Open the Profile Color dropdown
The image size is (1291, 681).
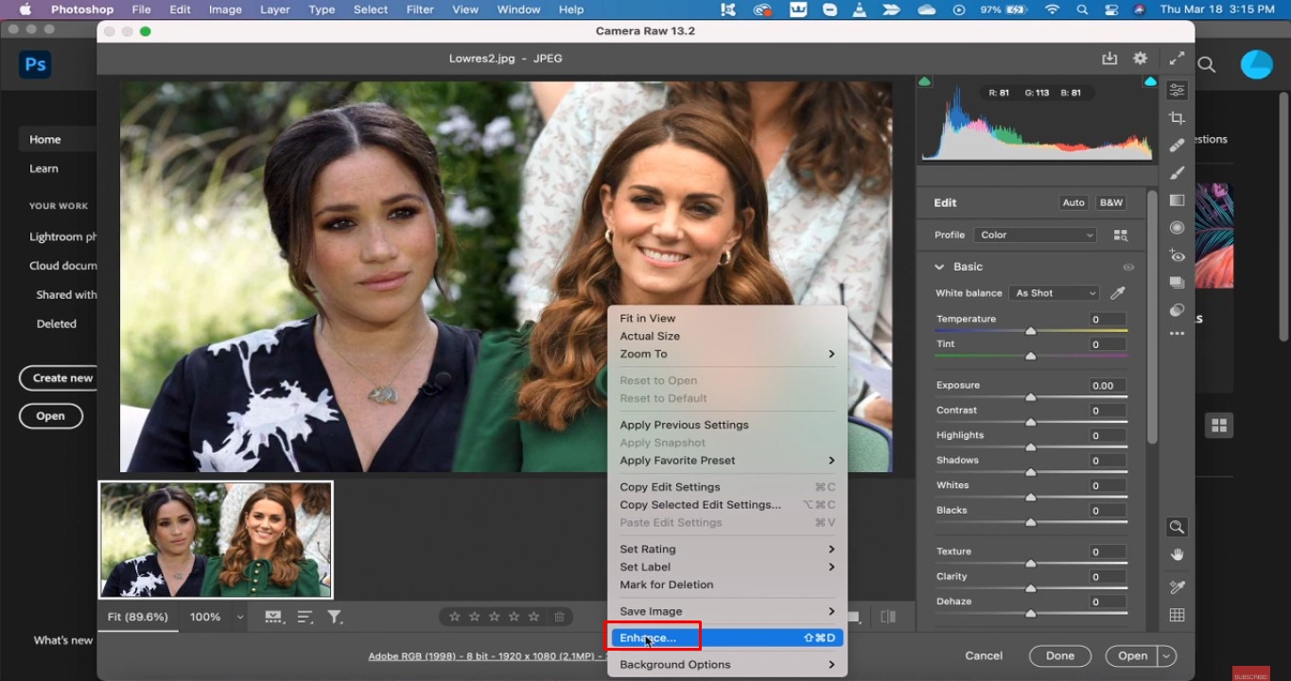pos(1034,235)
